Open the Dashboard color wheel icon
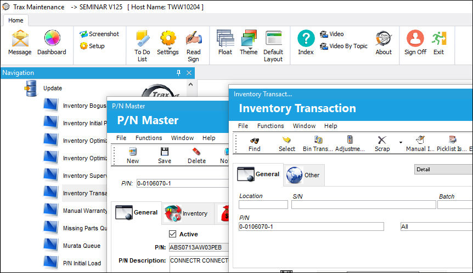Screen dimensions: 473x273 (52, 42)
